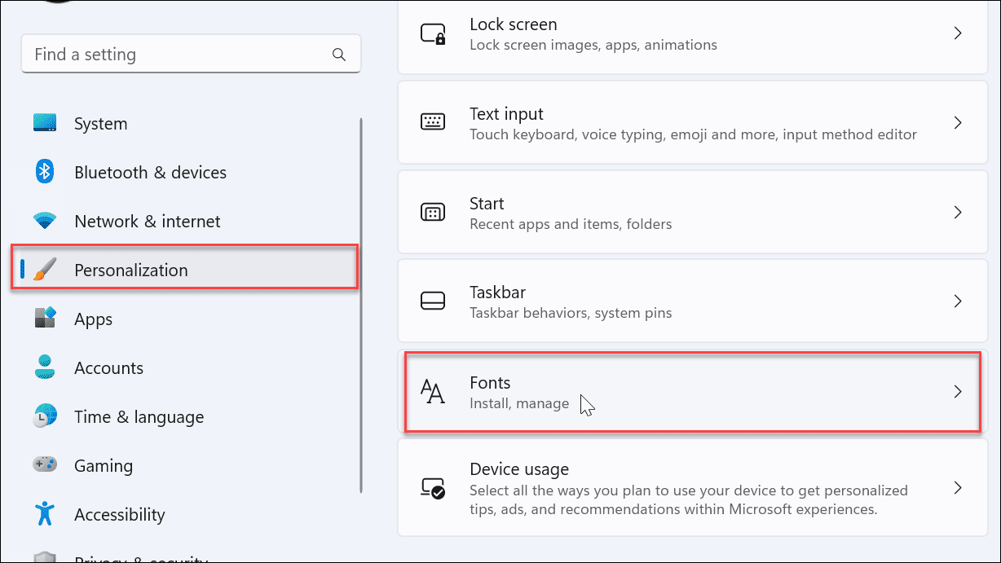Click the Text input keyboard icon

point(433,122)
